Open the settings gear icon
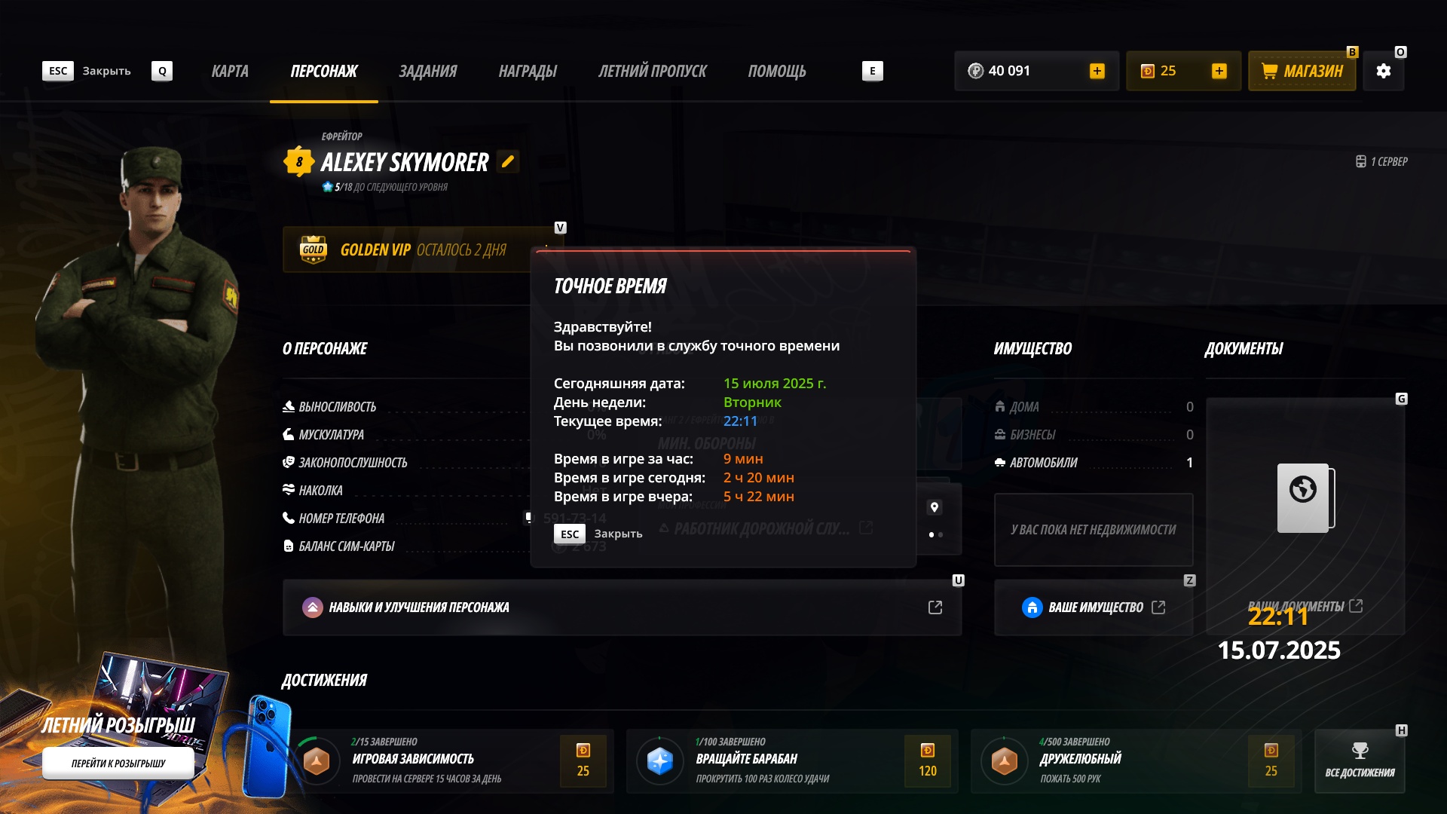1447x814 pixels. [x=1383, y=71]
